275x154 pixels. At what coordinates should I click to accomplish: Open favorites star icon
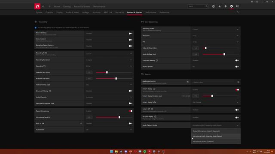220,6
